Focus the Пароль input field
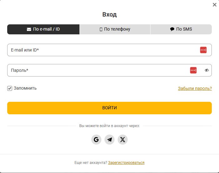This screenshot has width=219, height=173. [94, 70]
